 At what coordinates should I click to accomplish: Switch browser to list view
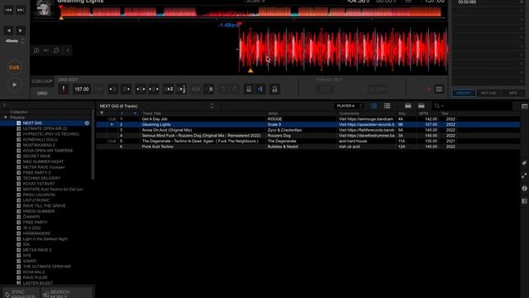point(387,106)
